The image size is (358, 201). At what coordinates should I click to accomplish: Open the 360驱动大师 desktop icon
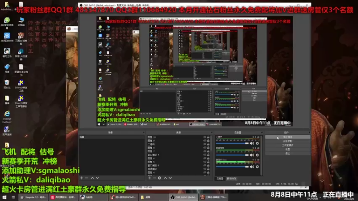[x=7, y=37]
